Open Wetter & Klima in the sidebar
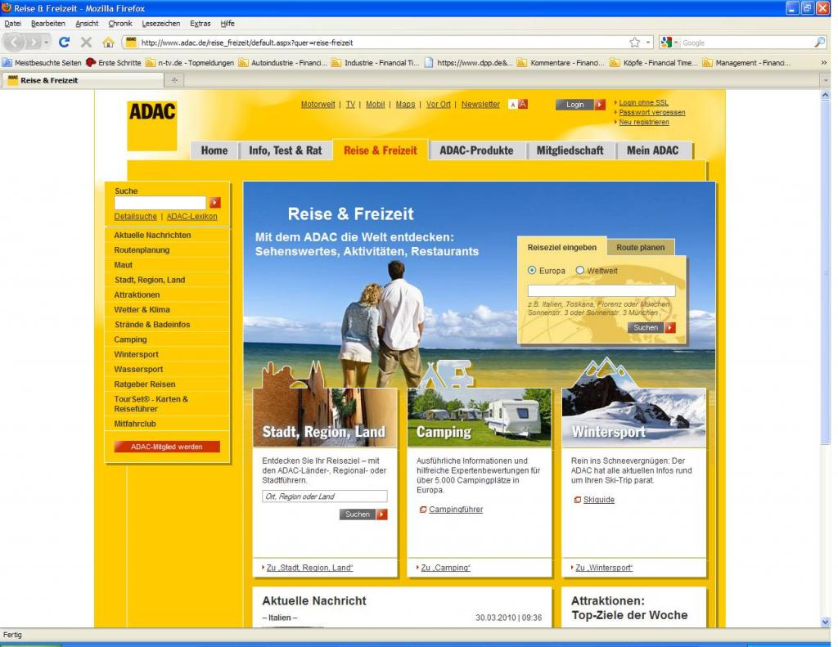838x647 pixels. tap(142, 310)
